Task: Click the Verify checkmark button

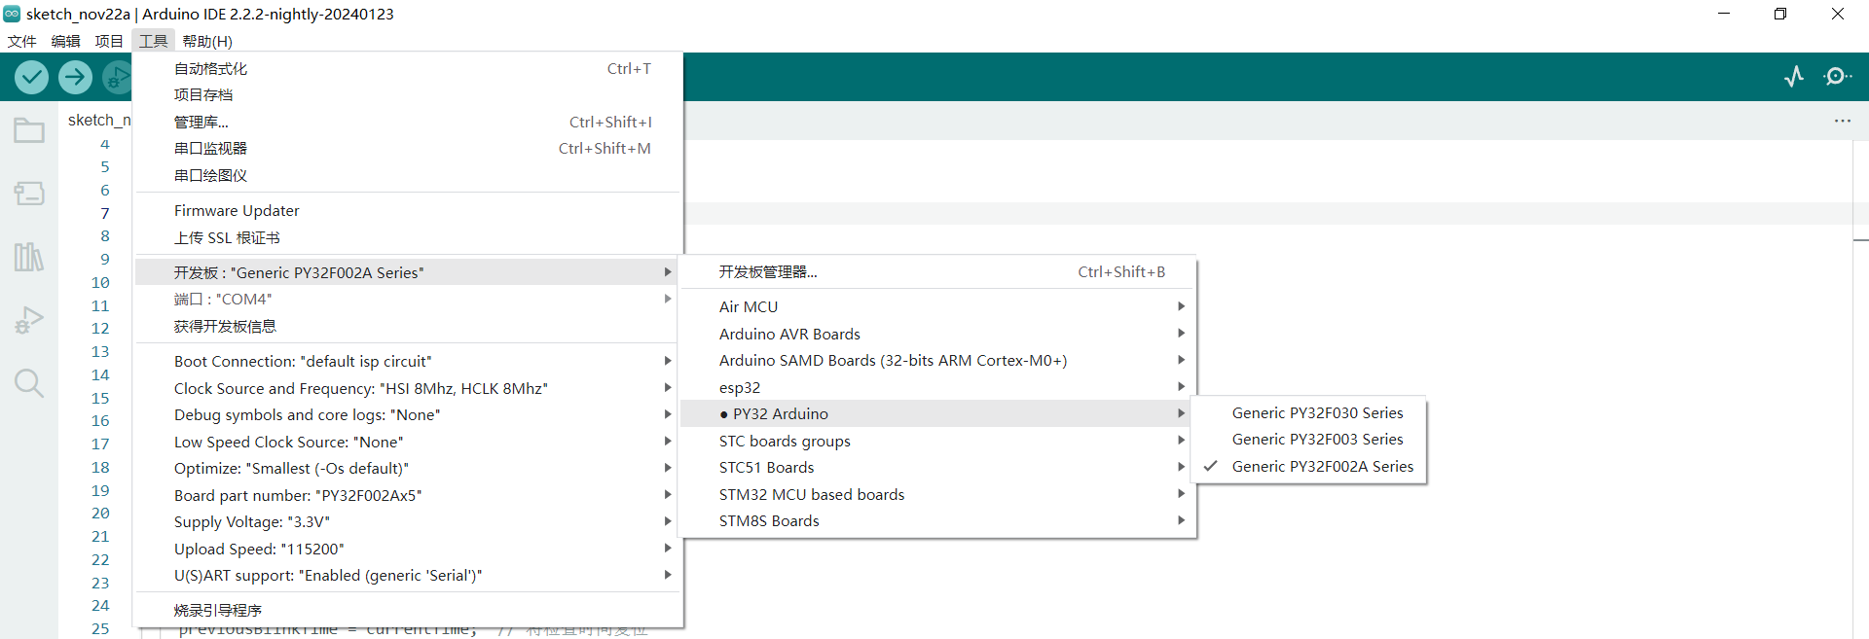Action: click(x=31, y=77)
